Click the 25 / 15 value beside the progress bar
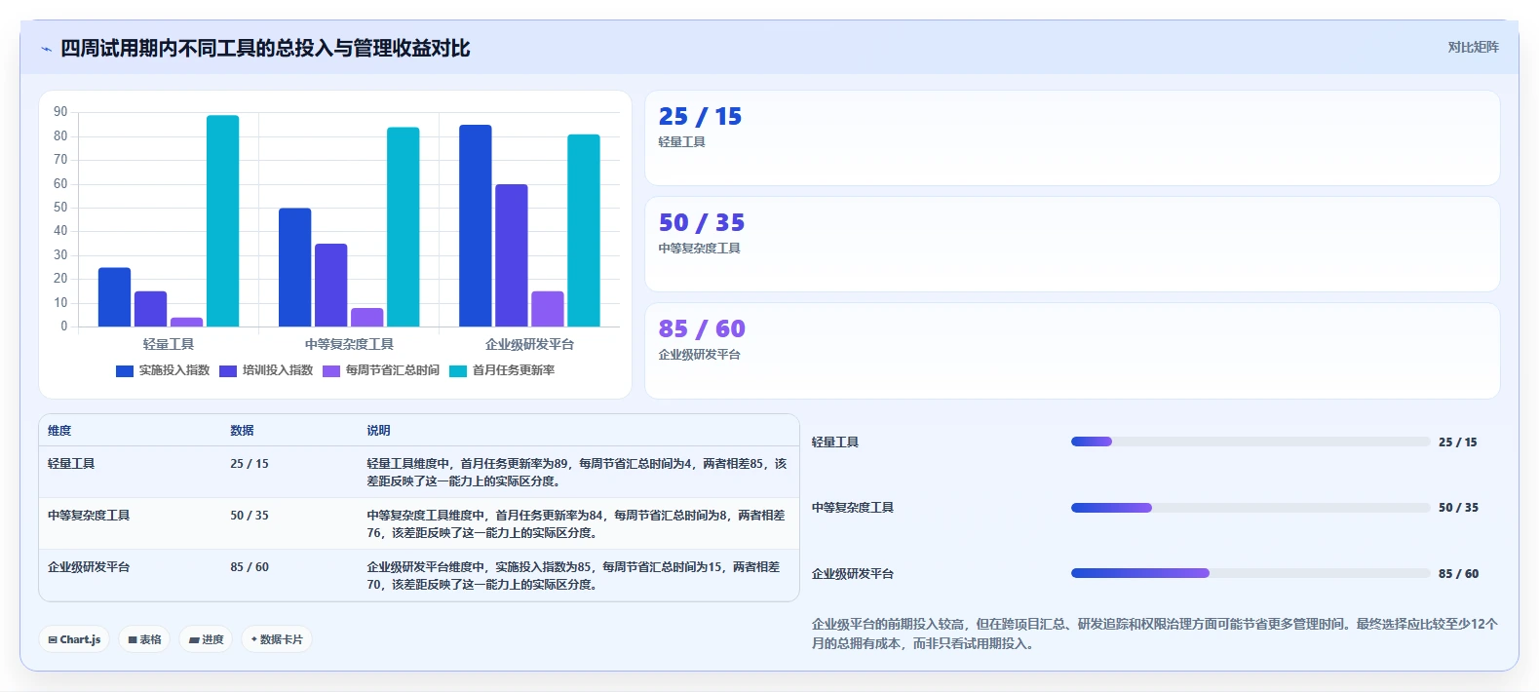This screenshot has height=692, width=1539. click(x=1458, y=442)
